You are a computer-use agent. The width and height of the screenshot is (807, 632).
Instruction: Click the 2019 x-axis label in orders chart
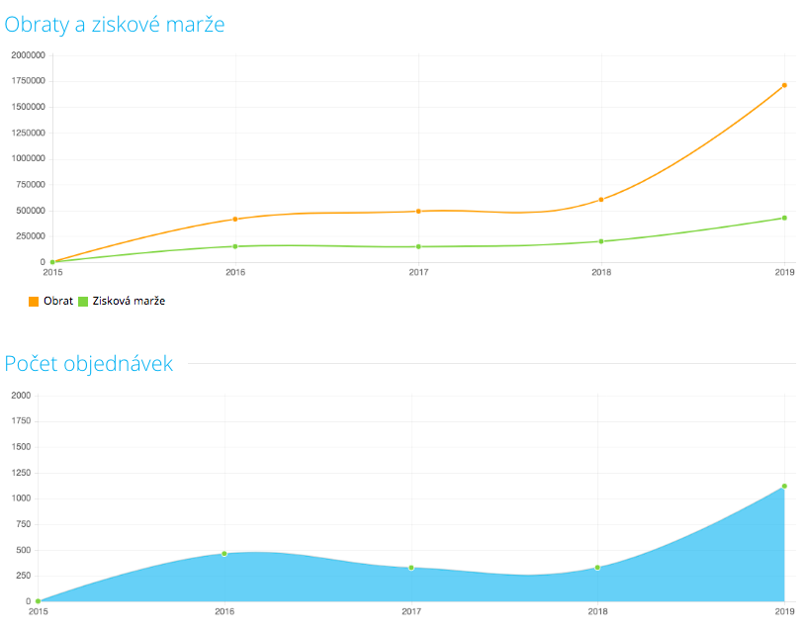(x=785, y=611)
